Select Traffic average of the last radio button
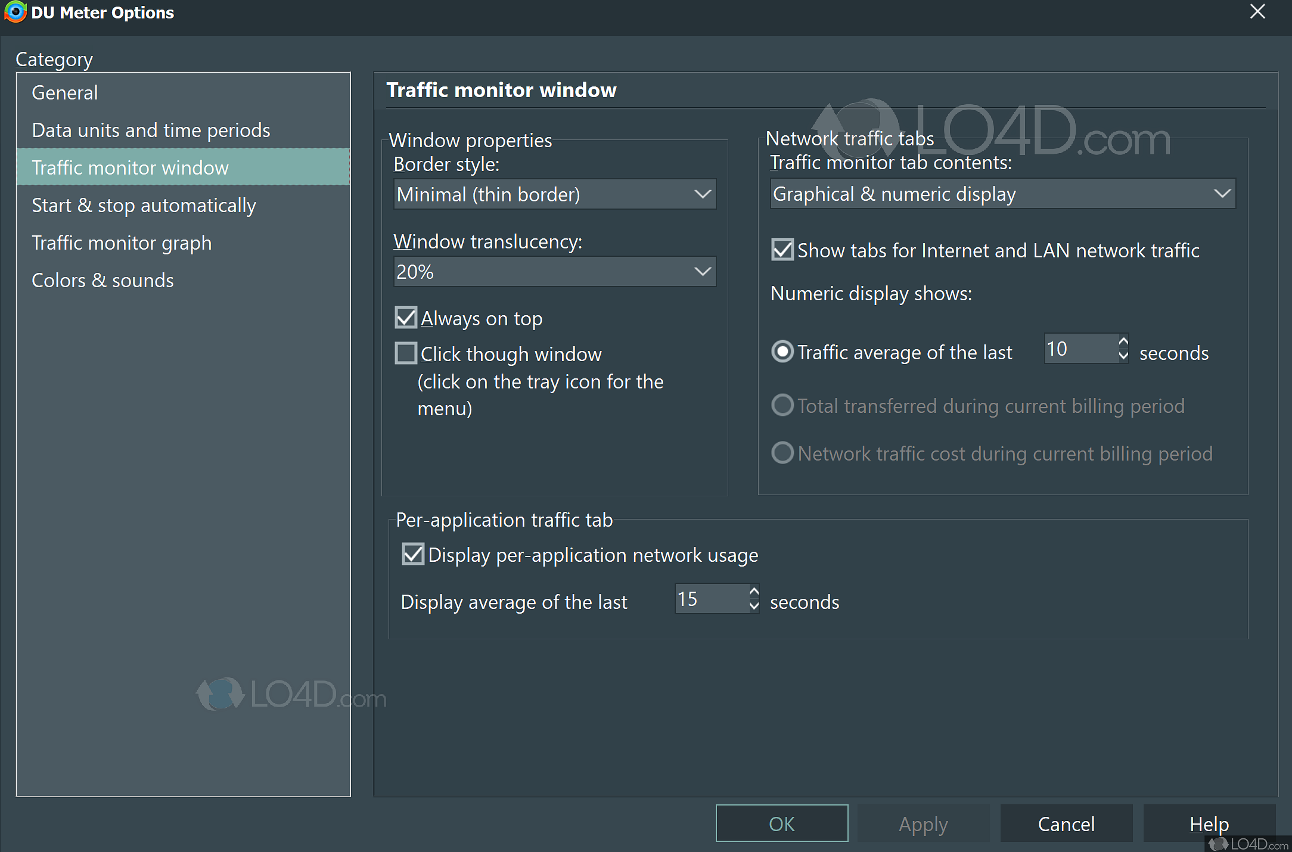 [782, 352]
